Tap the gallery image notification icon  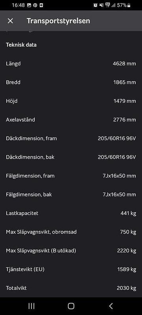click(x=29, y=6)
